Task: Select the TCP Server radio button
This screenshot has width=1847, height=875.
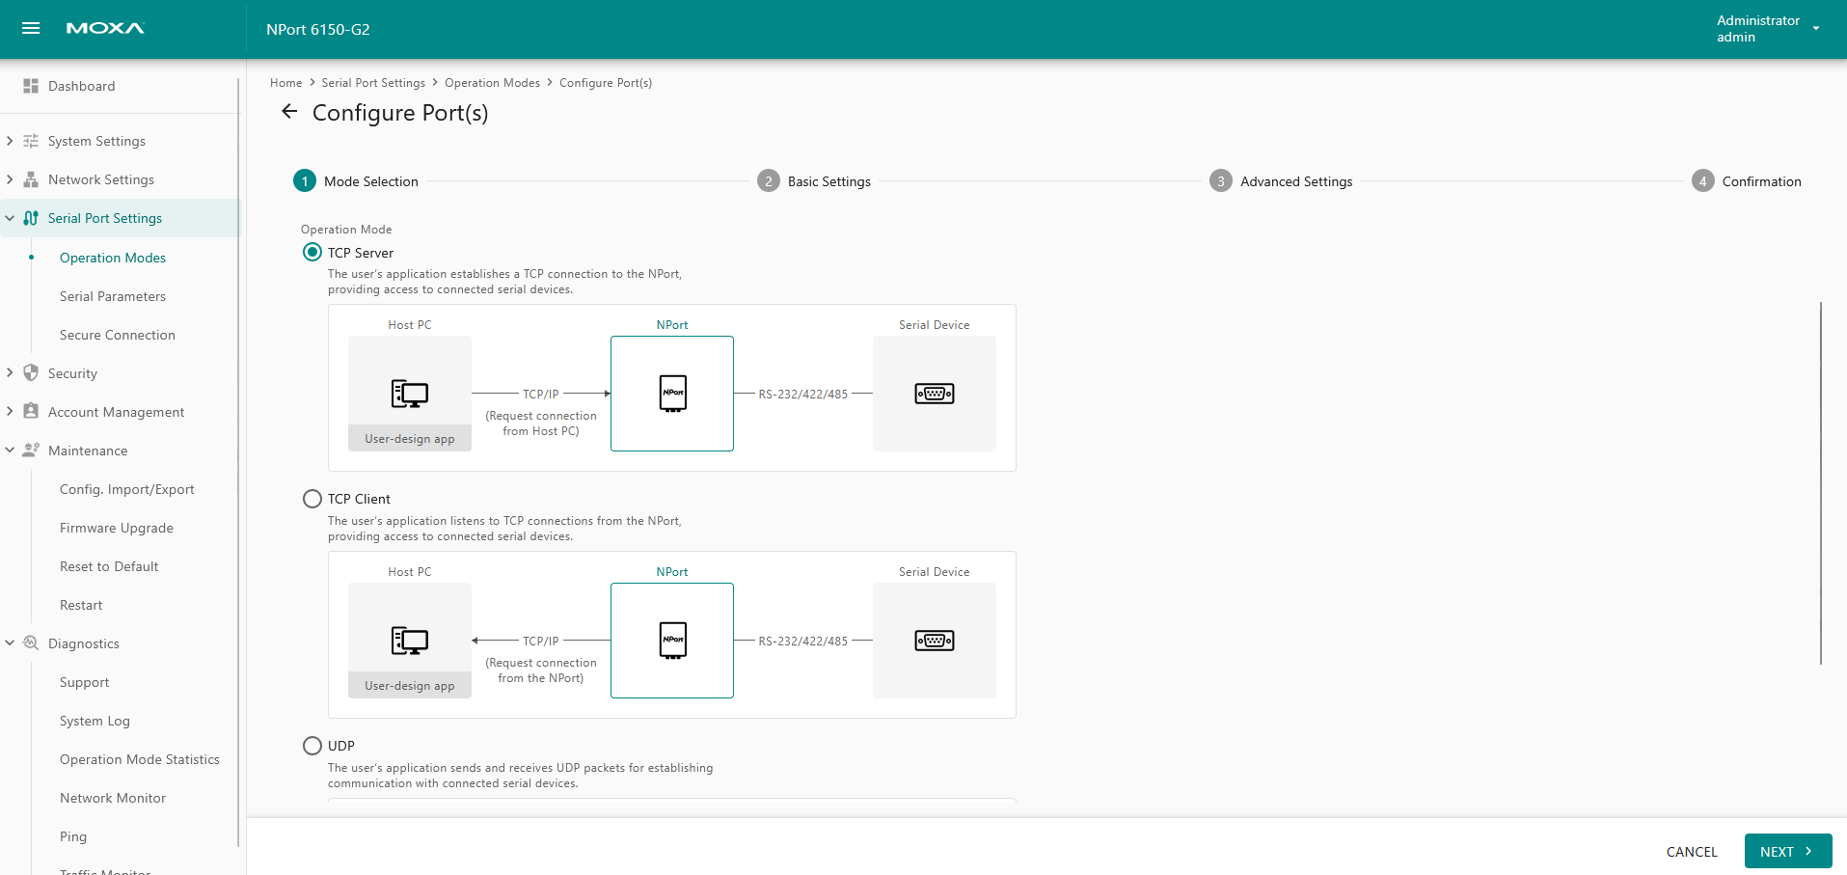Action: point(312,253)
